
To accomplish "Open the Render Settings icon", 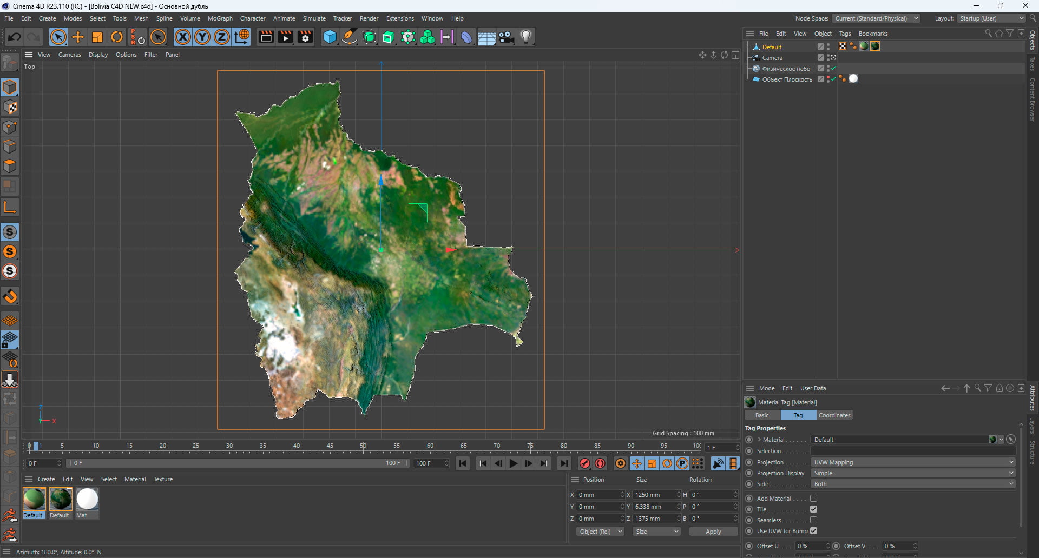I will [x=305, y=37].
